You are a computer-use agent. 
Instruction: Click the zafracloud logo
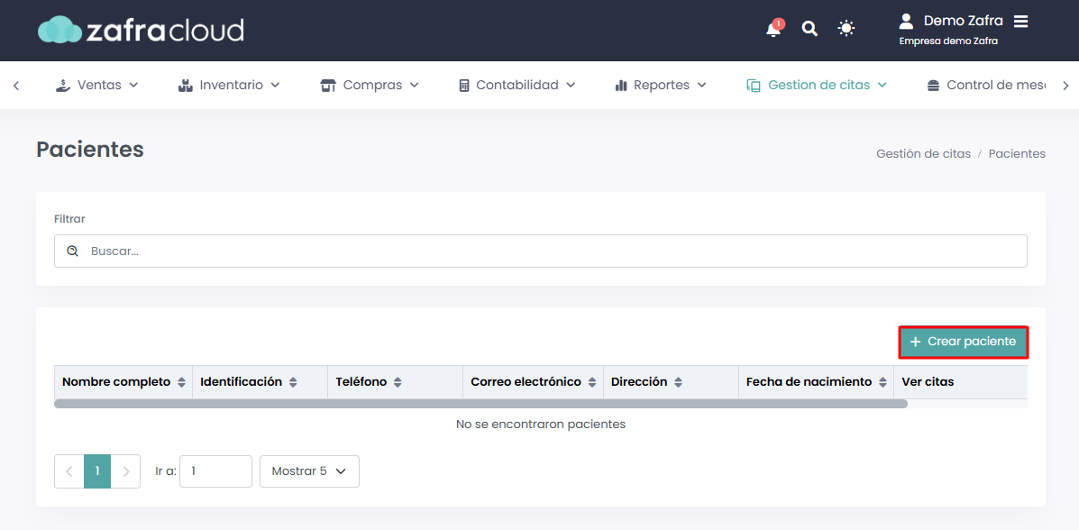[x=141, y=30]
